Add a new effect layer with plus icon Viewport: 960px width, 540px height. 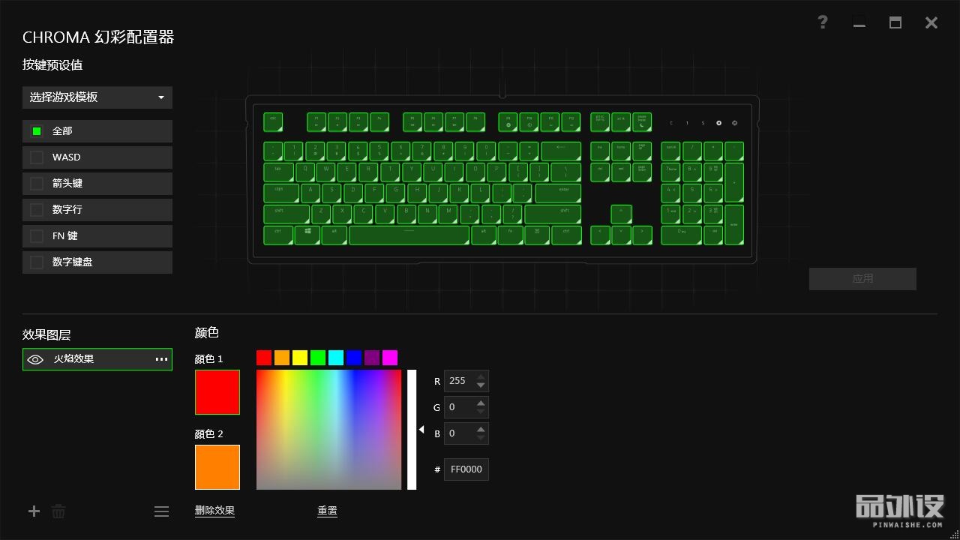pos(34,511)
